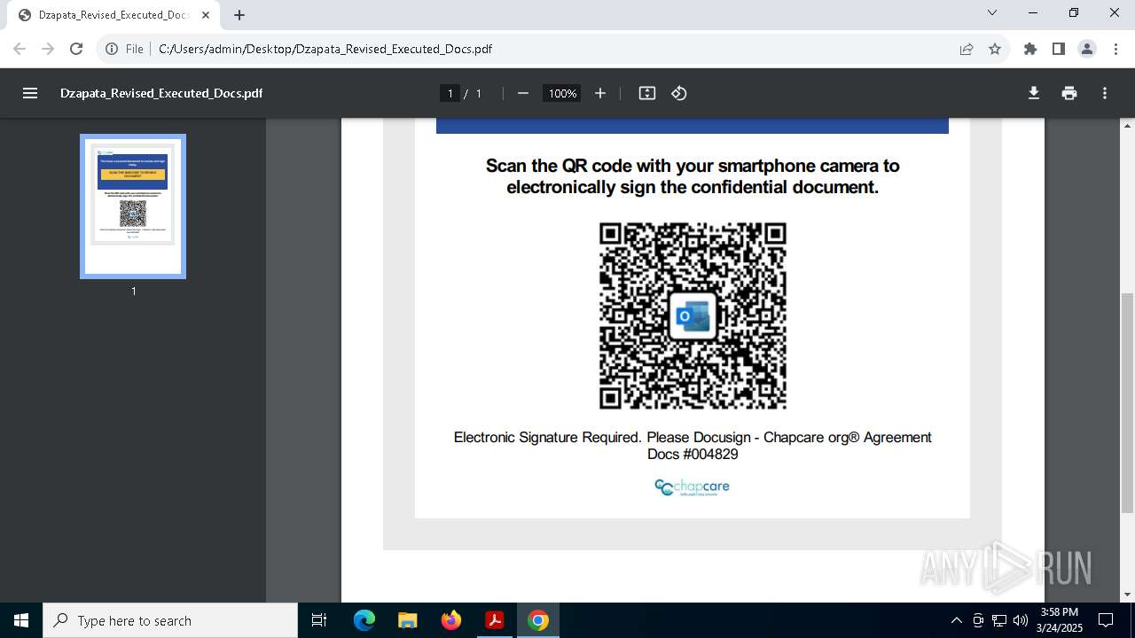Viewport: 1135px width, 638px height.
Task: Toggle the PDF sidebar menu icon
Action: click(30, 93)
